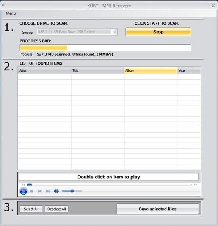Adjust the player volume slider

pyautogui.click(x=72, y=191)
